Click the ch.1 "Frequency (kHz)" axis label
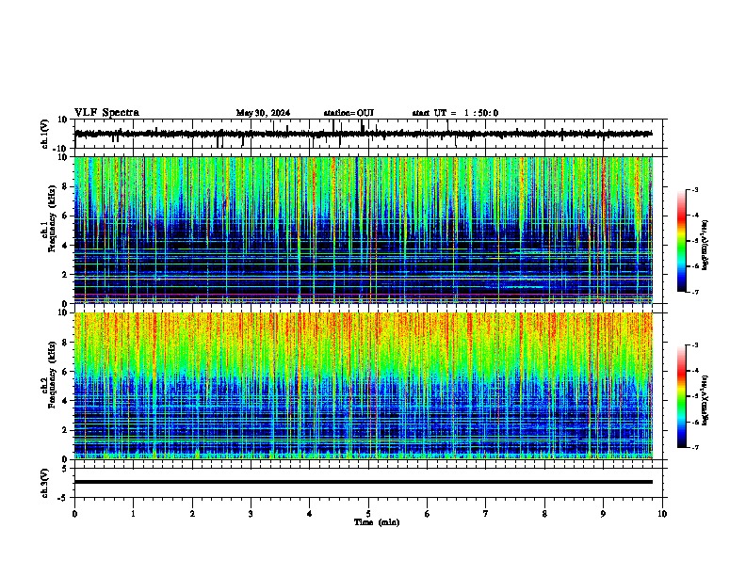746x576 pixels. 52,218
